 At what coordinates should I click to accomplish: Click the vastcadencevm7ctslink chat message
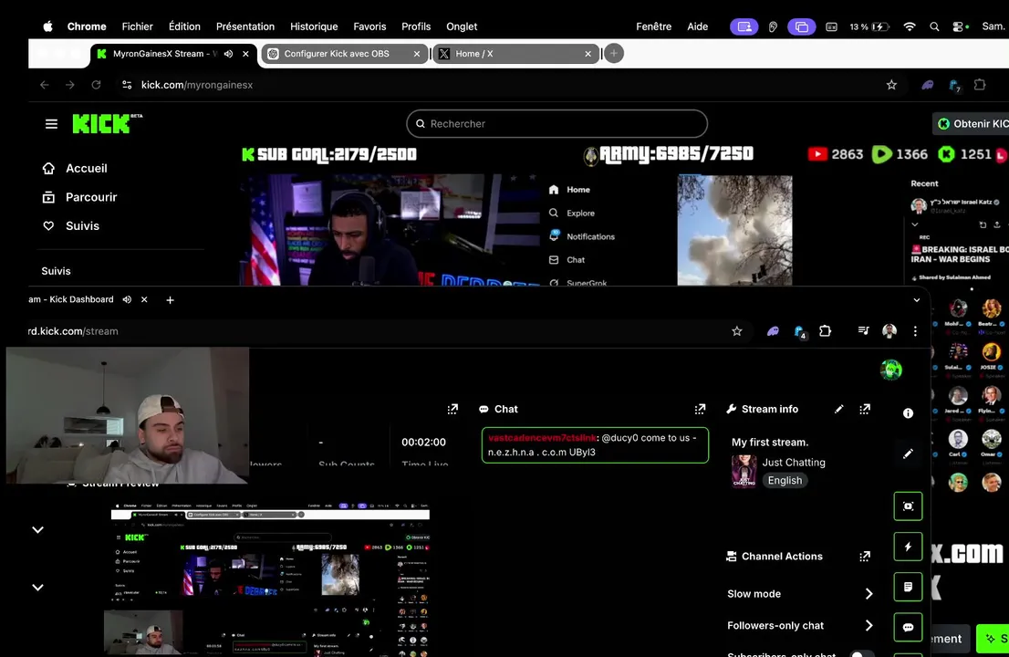pos(595,445)
